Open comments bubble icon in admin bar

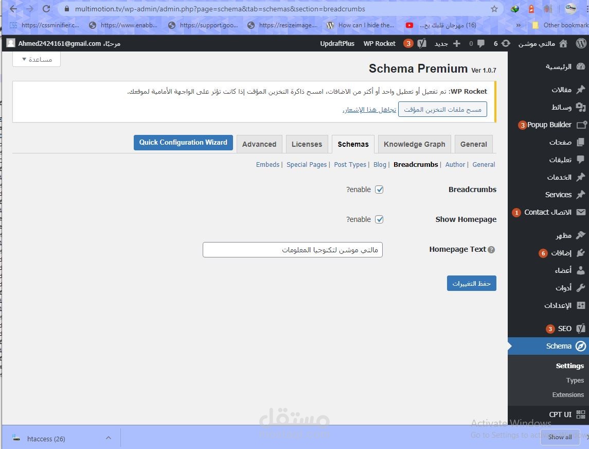pos(481,44)
